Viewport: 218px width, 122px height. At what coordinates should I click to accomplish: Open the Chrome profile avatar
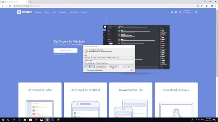click(x=212, y=6)
